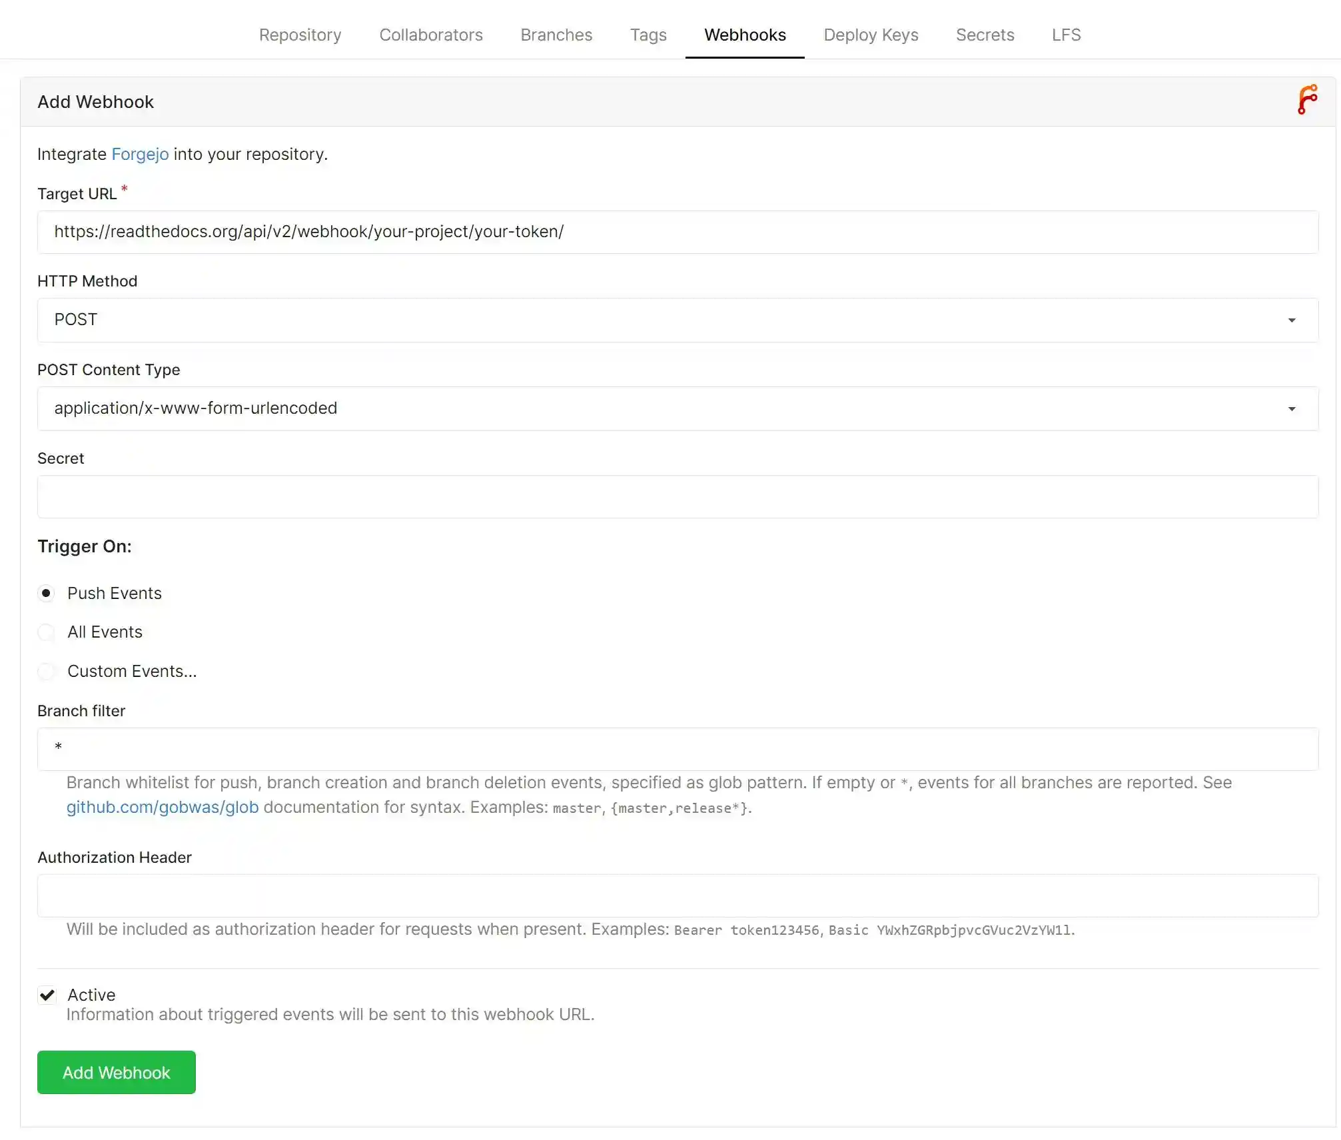
Task: Switch to the LFS tab
Action: coord(1066,35)
